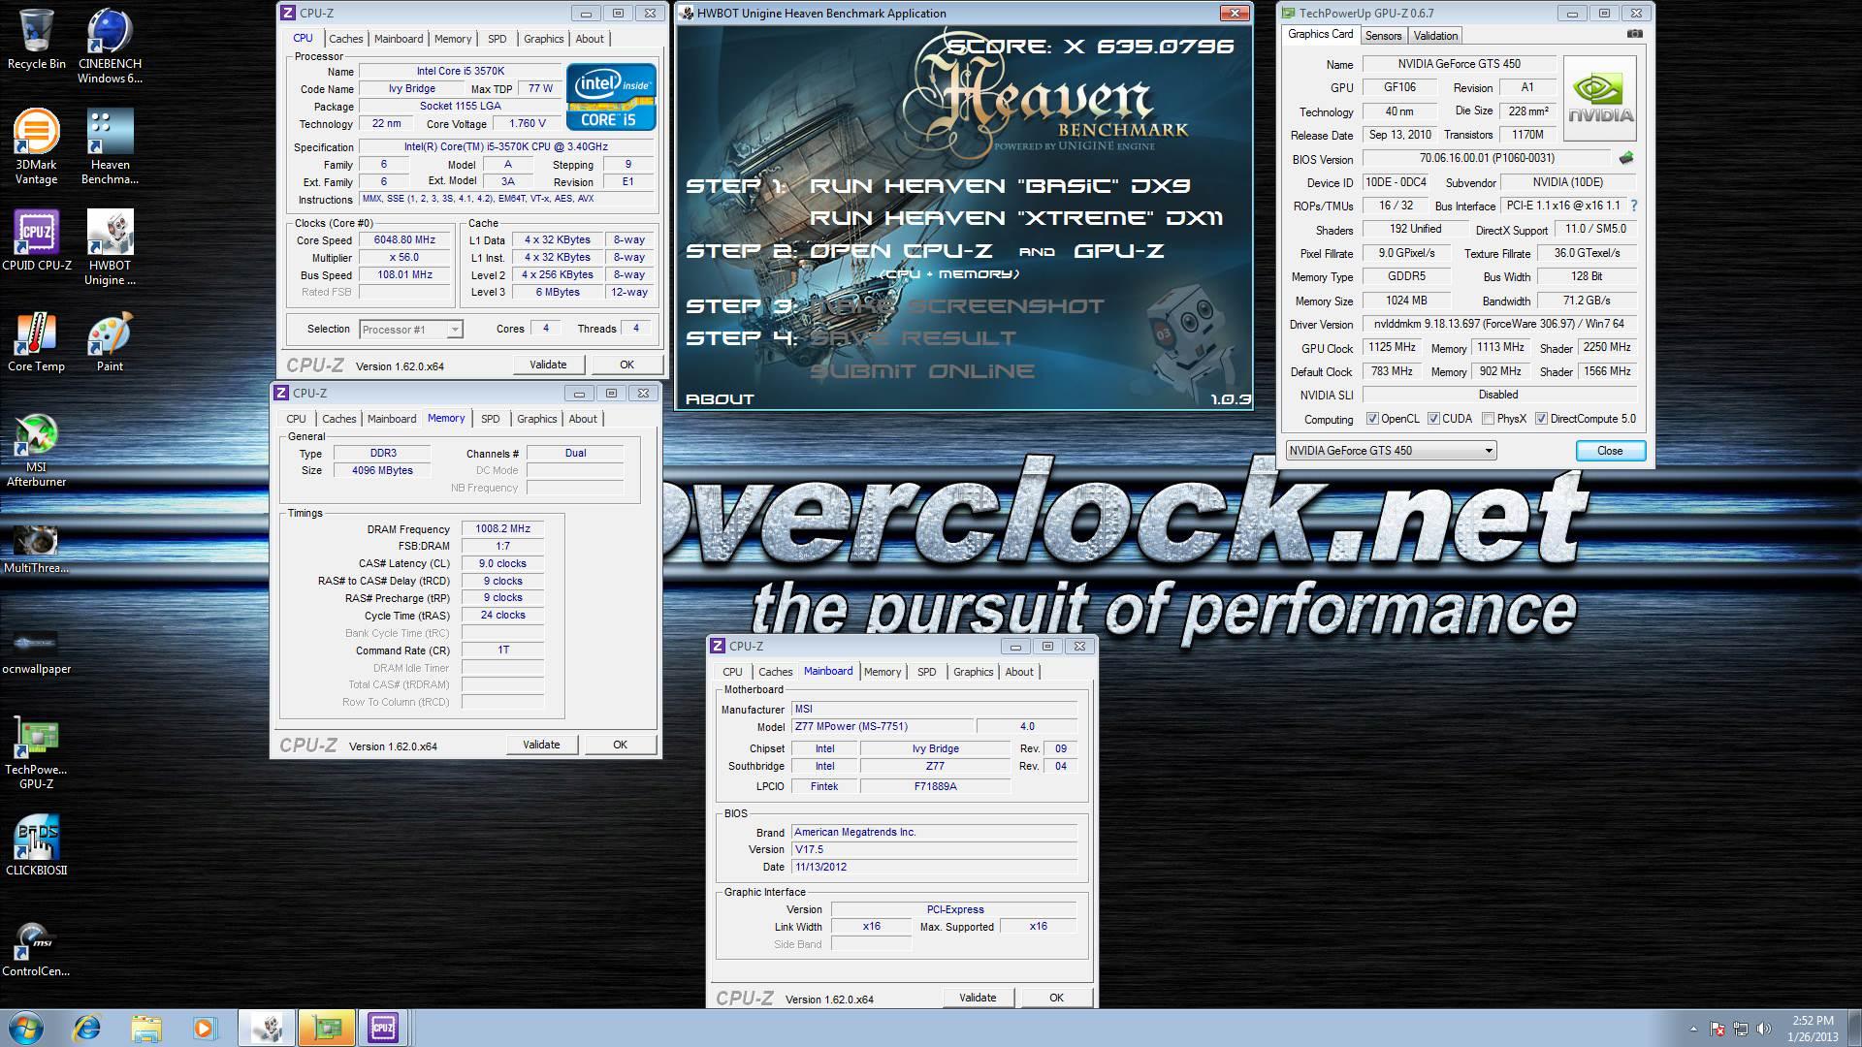This screenshot has width=1862, height=1047.
Task: Launch MSI ControlCenter desktop icon
Action: 36,949
